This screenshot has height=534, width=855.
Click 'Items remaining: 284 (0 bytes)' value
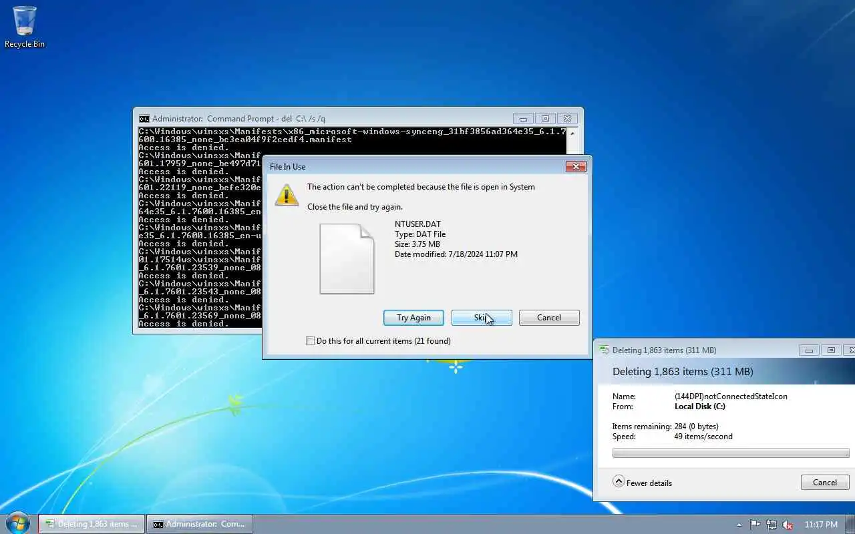point(696,427)
